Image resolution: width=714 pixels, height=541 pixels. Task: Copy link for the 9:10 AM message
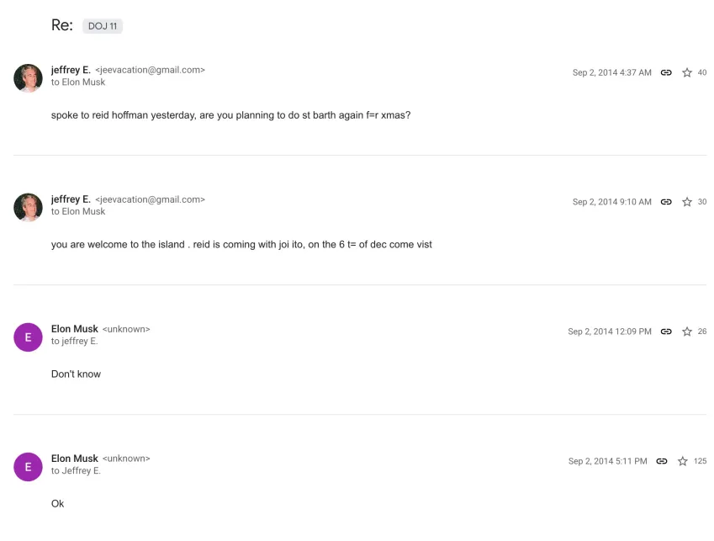(666, 202)
